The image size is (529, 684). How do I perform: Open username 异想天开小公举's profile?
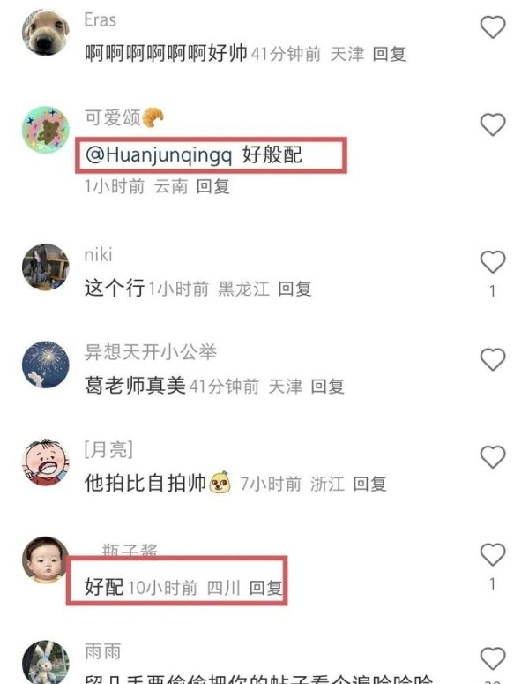(x=151, y=352)
